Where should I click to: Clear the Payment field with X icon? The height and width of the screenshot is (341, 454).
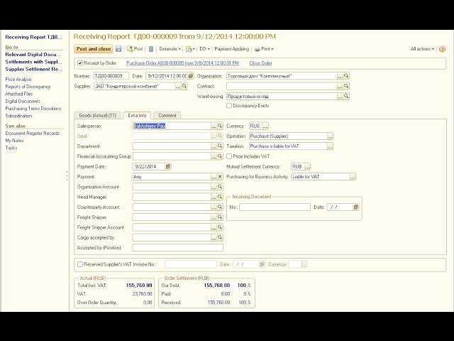click(x=220, y=176)
